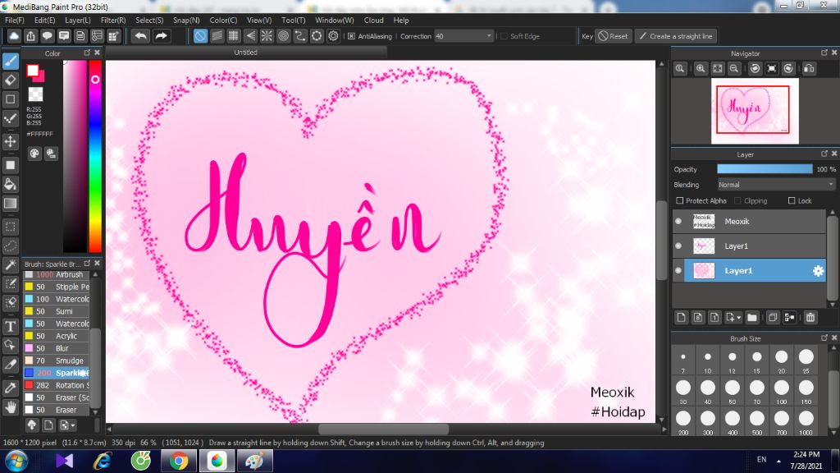Hide the Meoxik layer
This screenshot has height=473, width=840.
[x=678, y=222]
